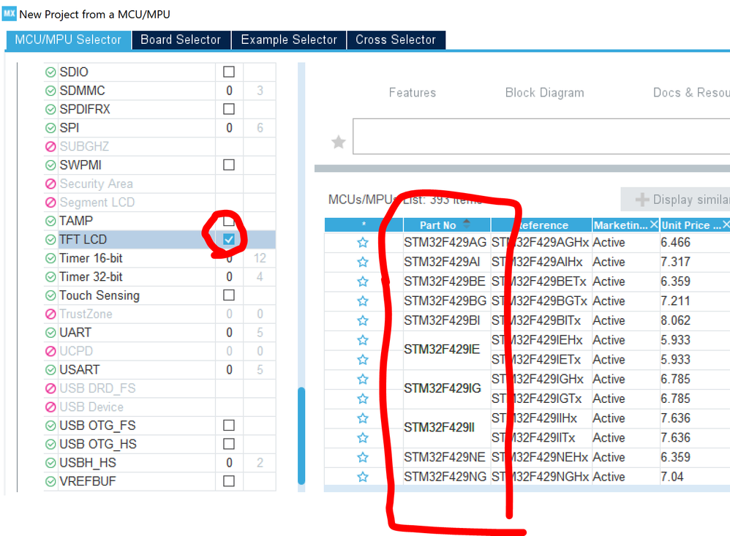Close the Marketing status column
This screenshot has height=536, width=730.
tap(654, 224)
